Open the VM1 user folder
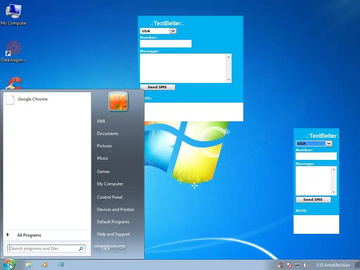 tap(101, 121)
